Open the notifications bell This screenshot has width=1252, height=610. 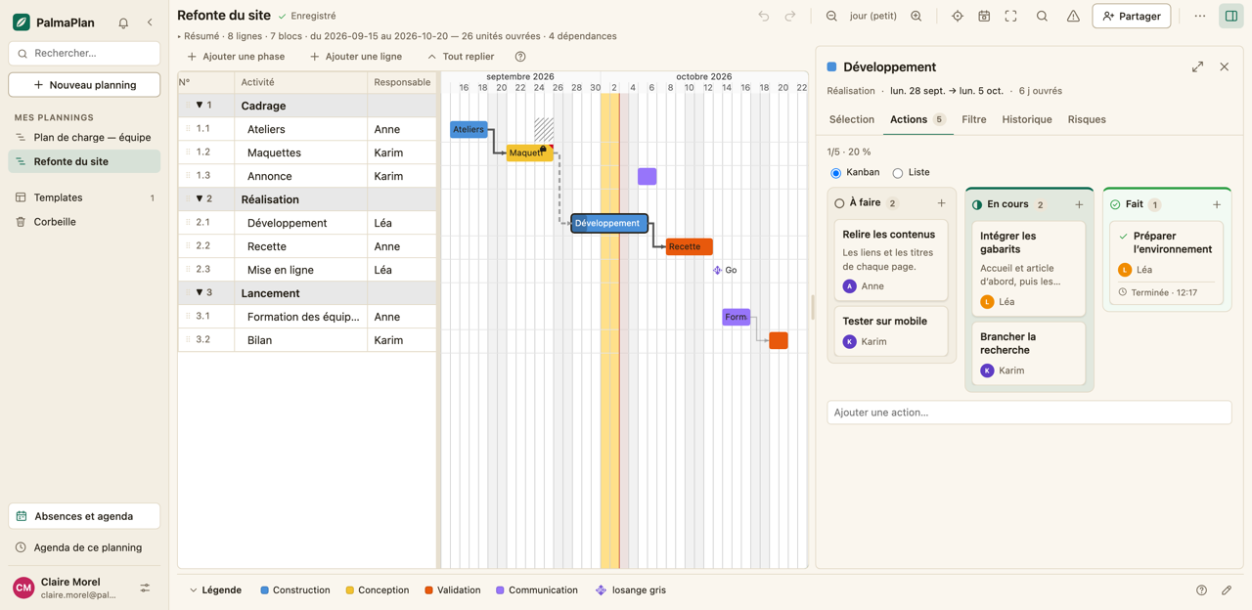coord(123,22)
